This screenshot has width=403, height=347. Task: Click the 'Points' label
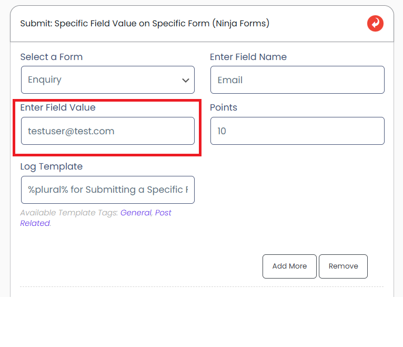click(224, 107)
